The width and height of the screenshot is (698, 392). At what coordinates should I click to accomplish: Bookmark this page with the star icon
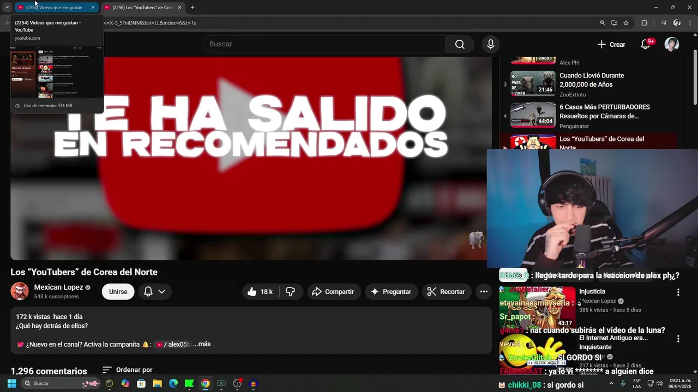point(626,23)
